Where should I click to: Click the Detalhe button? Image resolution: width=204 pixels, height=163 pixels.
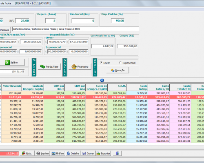pyautogui.click(x=73, y=153)
